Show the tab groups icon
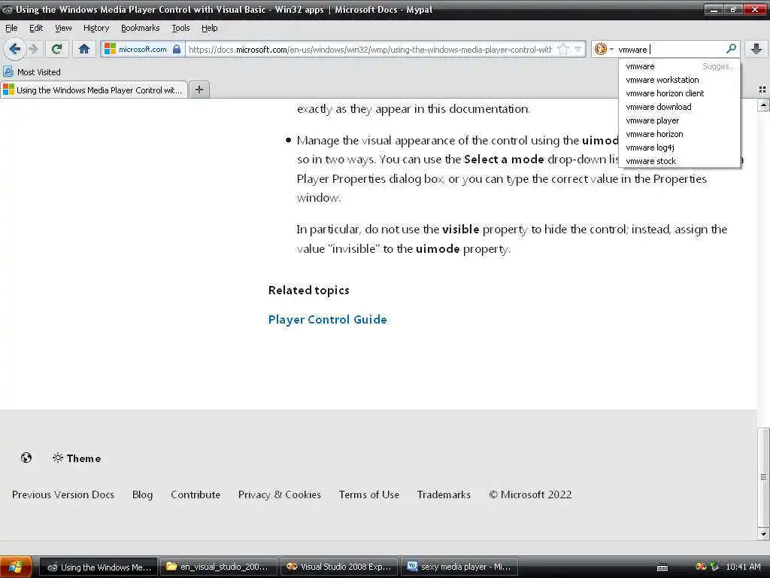770x578 pixels. pos(762,90)
